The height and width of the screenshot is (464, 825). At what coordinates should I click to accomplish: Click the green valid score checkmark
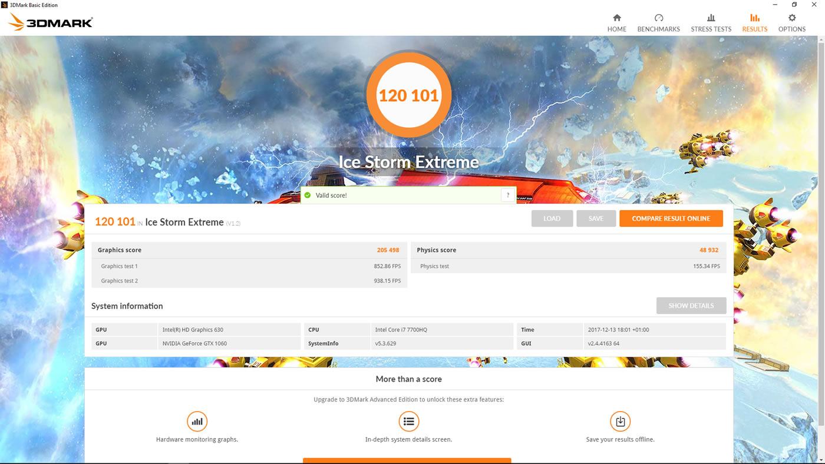pyautogui.click(x=308, y=195)
